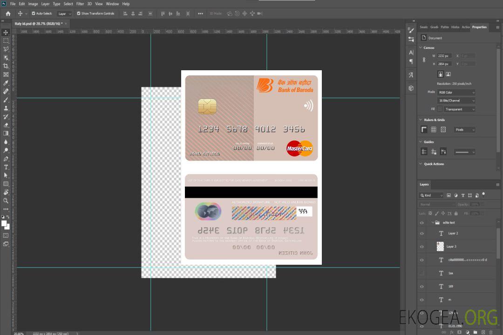
Task: Show the hidden '1aa' text layer
Action: click(422, 273)
